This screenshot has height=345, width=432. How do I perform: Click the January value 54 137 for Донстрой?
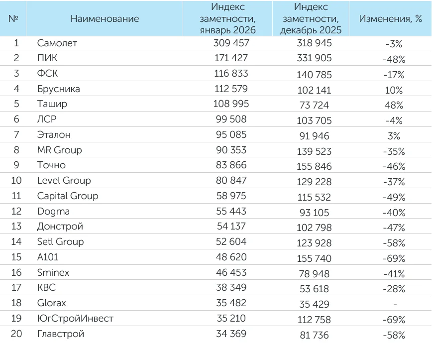[x=230, y=227]
